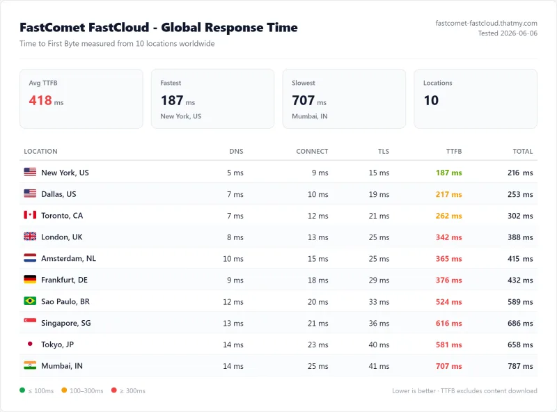This screenshot has width=557, height=412.
Task: Click the 388 ms total for London
Action: coord(520,237)
